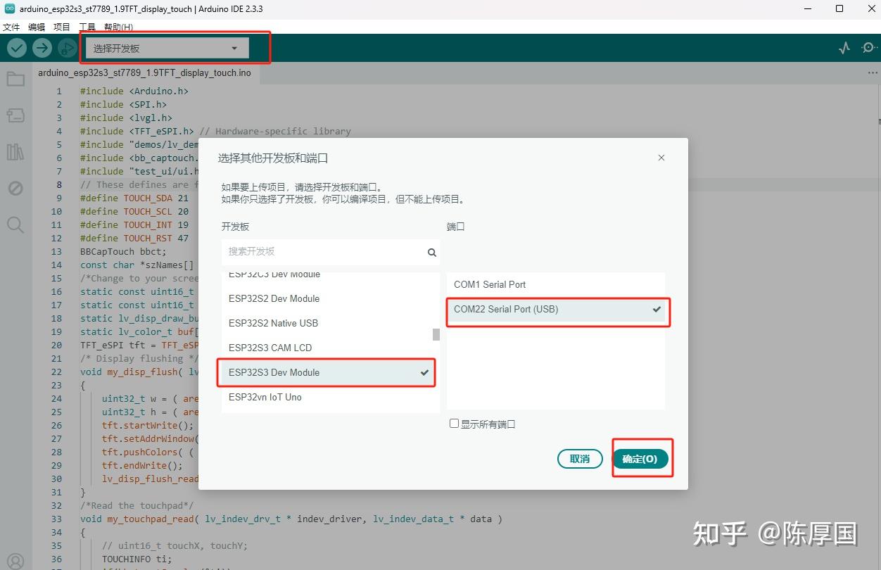This screenshot has width=881, height=570.
Task: Open the Debug sidebar panel
Action: [x=15, y=188]
